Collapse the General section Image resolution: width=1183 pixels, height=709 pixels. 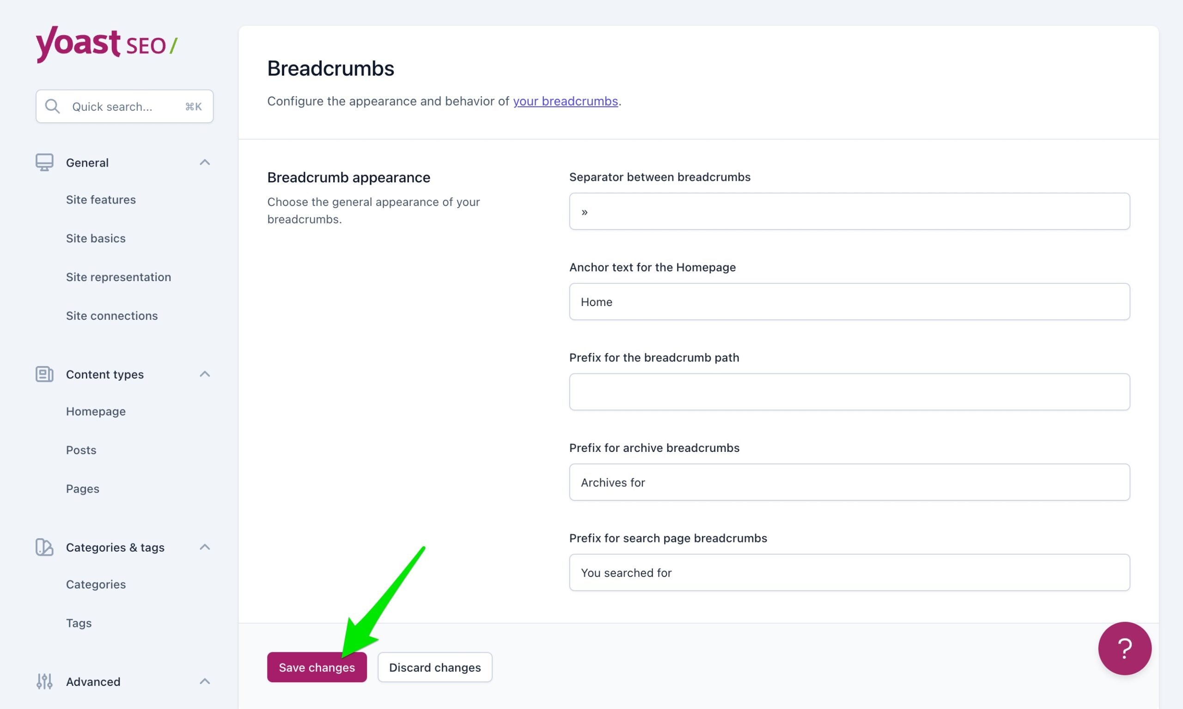pos(205,162)
